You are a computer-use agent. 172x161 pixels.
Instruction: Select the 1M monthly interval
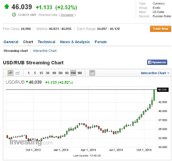pyautogui.click(x=80, y=73)
